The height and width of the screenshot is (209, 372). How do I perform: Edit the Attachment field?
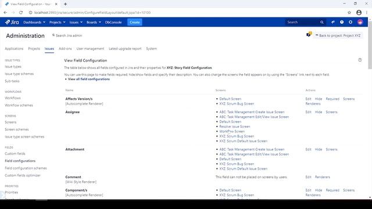308,150
